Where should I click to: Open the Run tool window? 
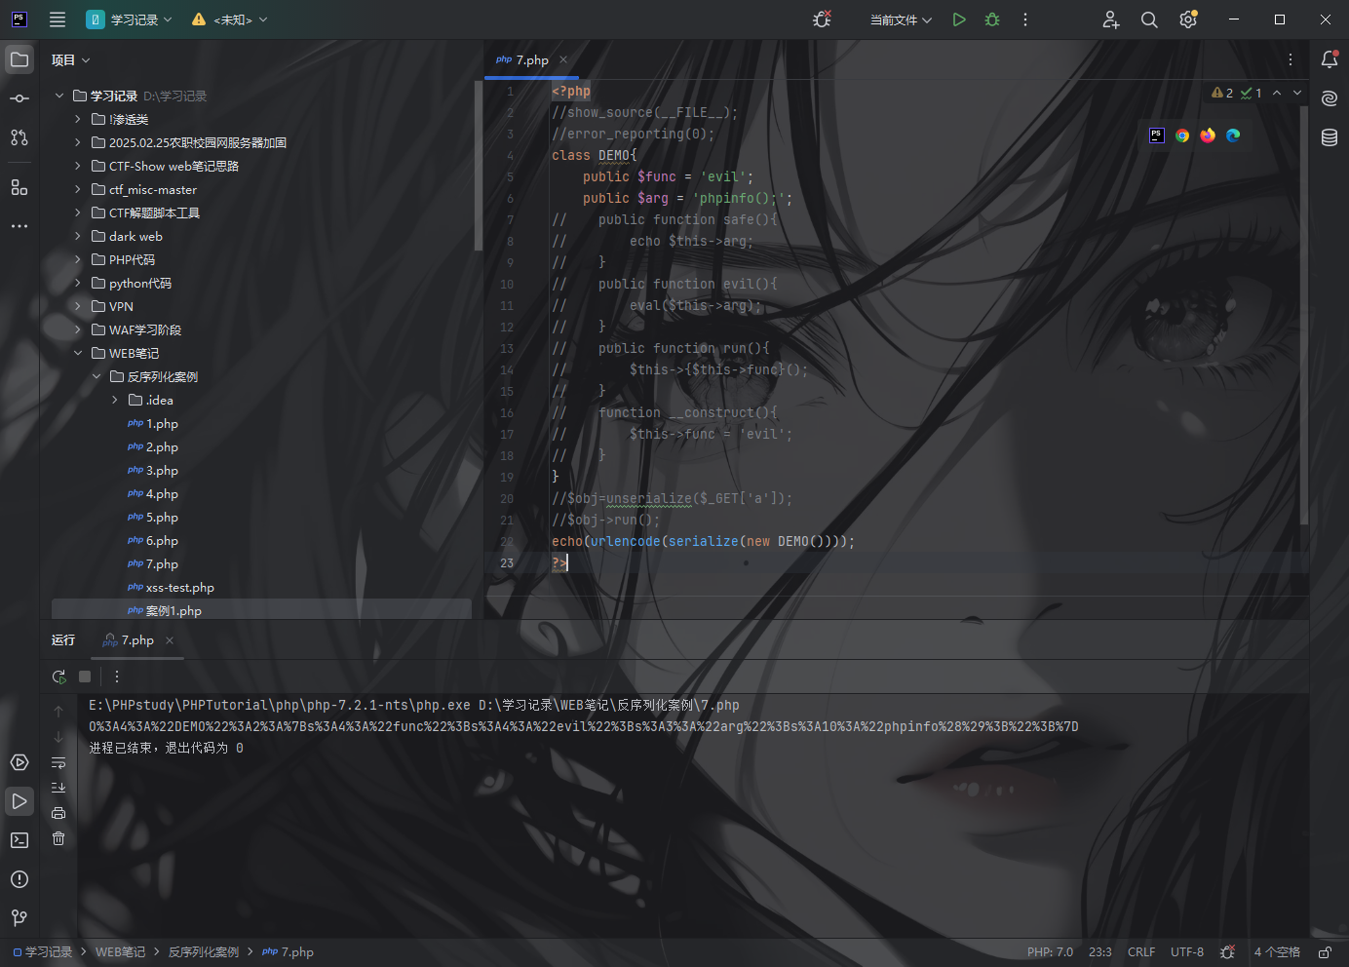point(19,801)
